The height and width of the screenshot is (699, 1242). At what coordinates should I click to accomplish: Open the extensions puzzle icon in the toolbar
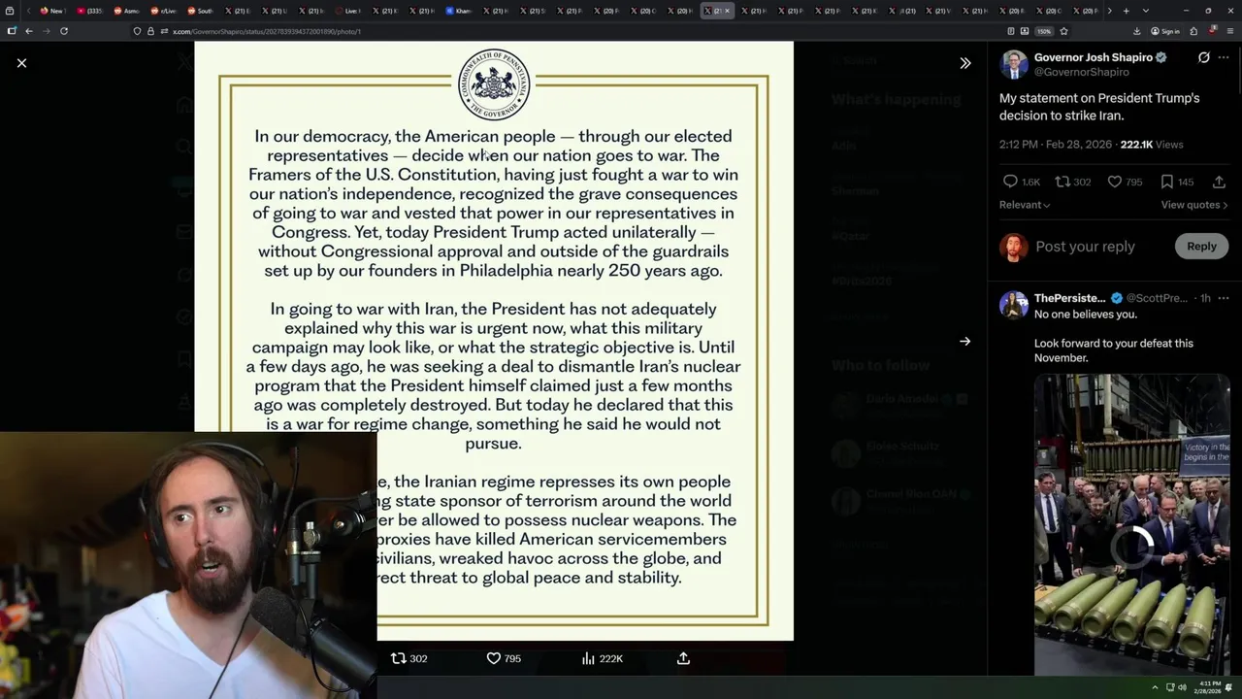(x=1193, y=31)
